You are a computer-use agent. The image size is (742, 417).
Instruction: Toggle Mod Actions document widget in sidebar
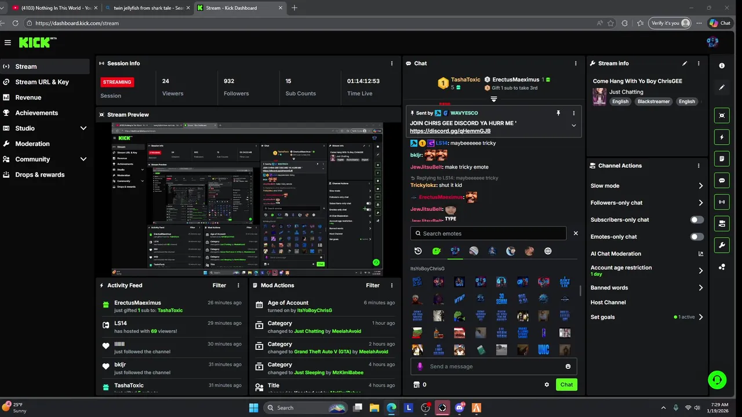(722, 159)
